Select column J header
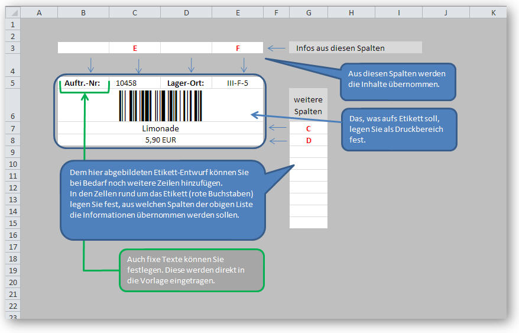The width and height of the screenshot is (519, 333). click(446, 12)
